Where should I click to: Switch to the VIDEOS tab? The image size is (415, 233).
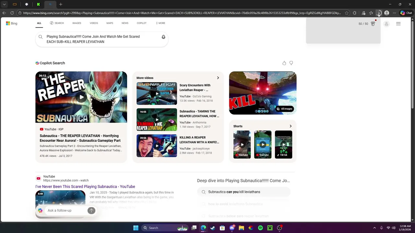coord(94,23)
